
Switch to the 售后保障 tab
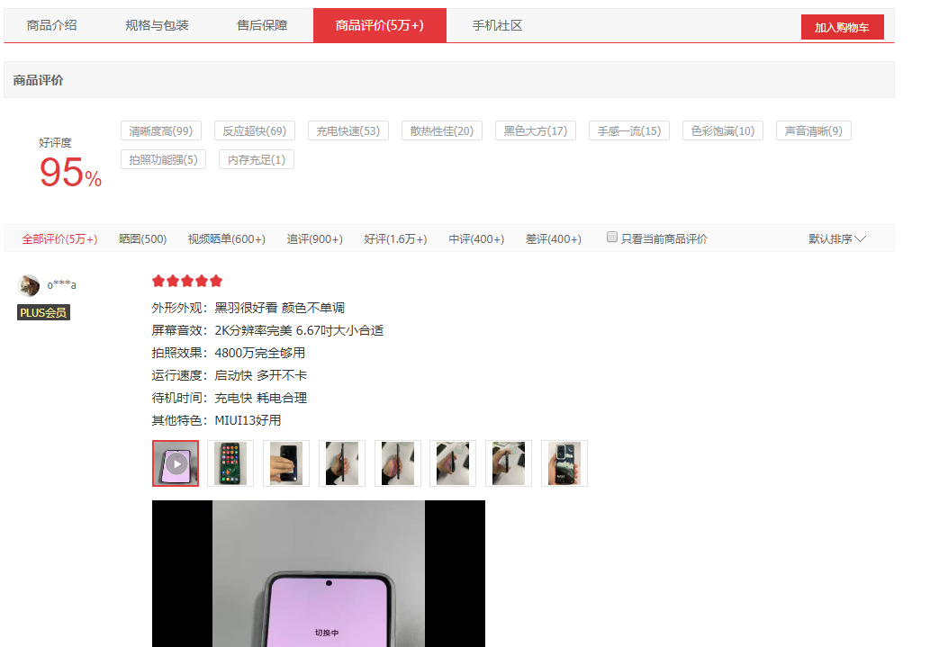click(x=262, y=25)
